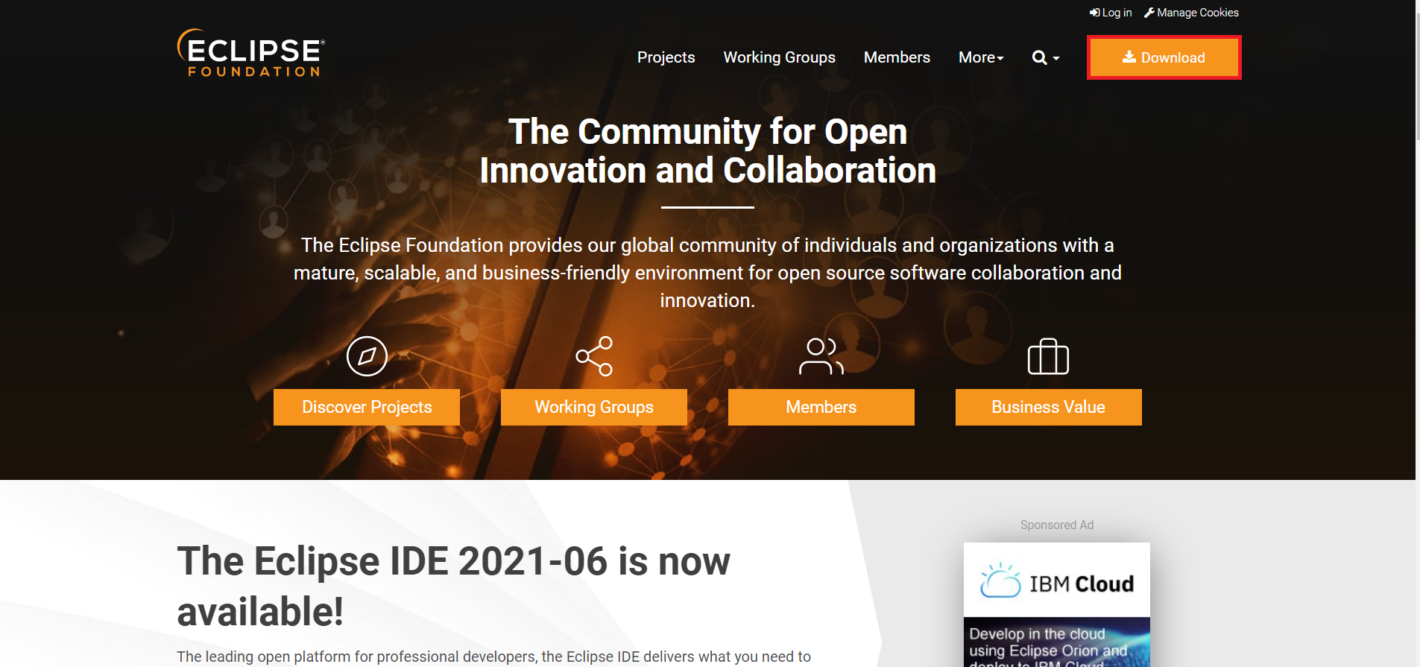This screenshot has height=667, width=1420.
Task: Click the share network icon above Working Groups
Action: coord(594,356)
